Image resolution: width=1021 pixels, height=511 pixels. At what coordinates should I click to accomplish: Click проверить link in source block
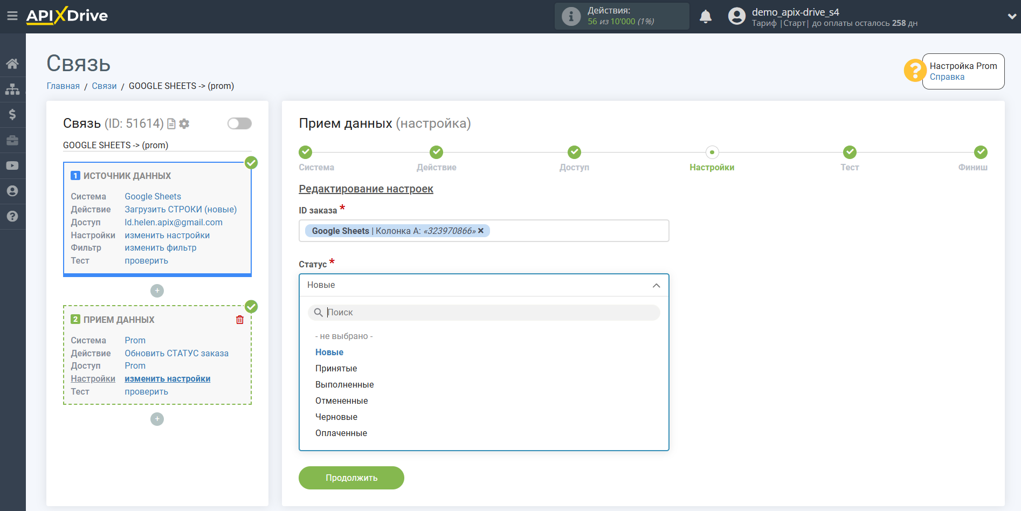click(146, 261)
